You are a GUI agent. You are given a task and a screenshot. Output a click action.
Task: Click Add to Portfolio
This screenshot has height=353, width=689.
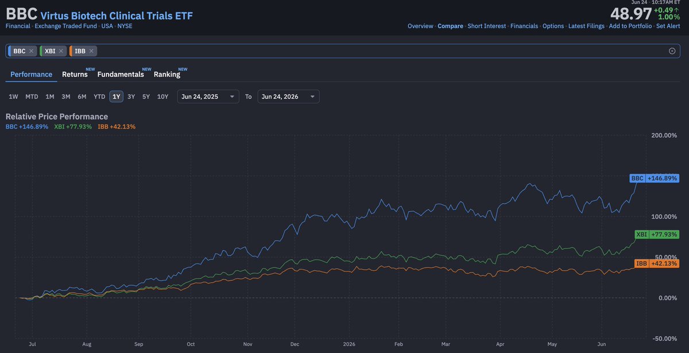click(630, 26)
